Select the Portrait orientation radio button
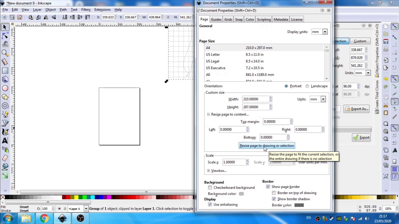Image resolution: width=399 pixels, height=224 pixels. tap(286, 86)
